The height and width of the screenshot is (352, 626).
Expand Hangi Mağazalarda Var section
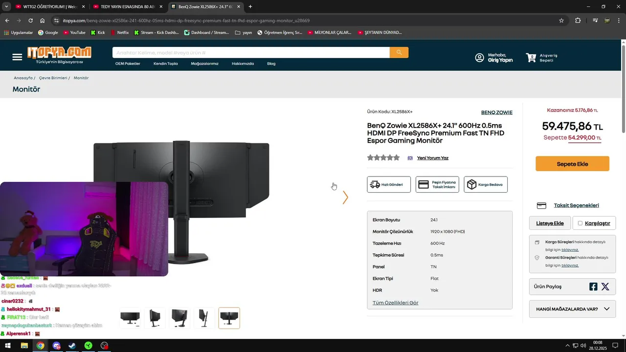572,309
